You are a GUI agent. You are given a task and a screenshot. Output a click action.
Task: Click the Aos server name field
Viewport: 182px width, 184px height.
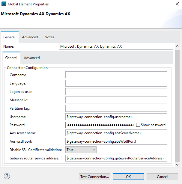point(116,133)
